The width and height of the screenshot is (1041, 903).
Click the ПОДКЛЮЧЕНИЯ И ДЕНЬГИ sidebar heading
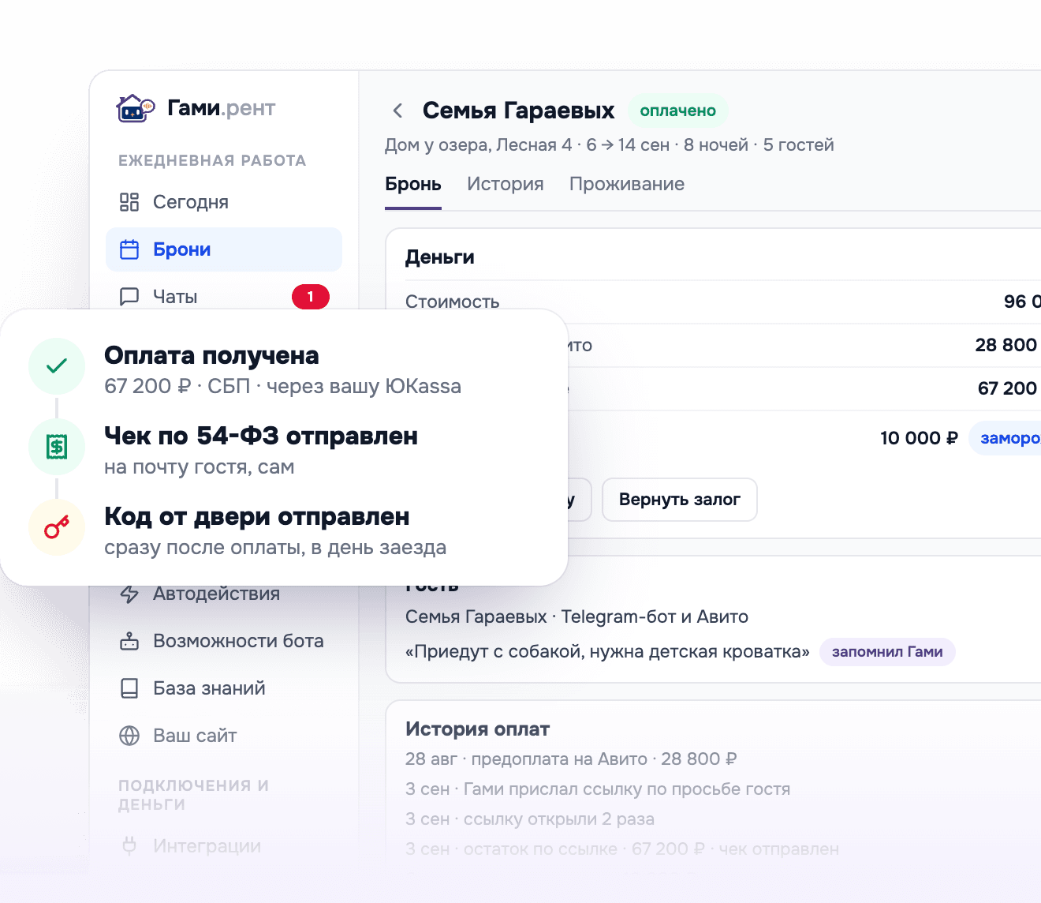[x=194, y=795]
